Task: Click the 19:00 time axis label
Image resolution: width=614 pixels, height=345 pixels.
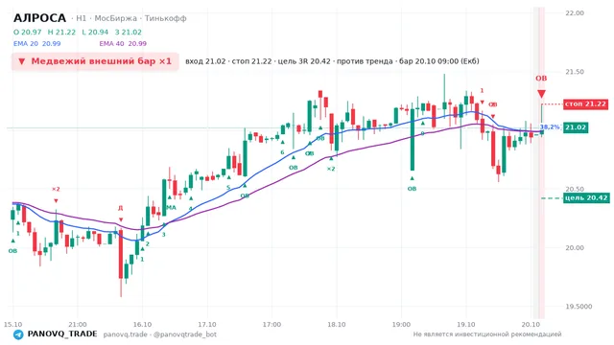Action: coord(401,325)
